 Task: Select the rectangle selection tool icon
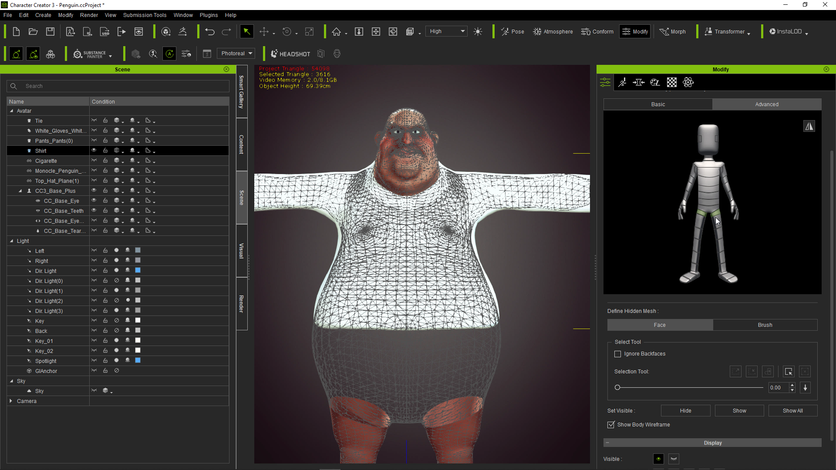789,372
